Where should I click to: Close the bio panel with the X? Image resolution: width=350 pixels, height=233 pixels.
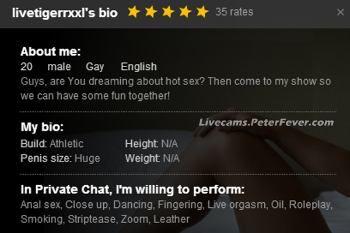[341, 12]
